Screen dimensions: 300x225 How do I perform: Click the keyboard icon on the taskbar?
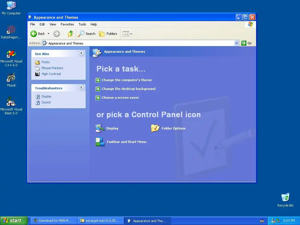(262, 221)
